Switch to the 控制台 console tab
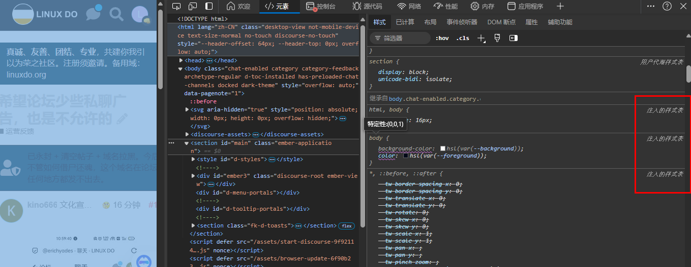691x267 pixels. pos(320,6)
